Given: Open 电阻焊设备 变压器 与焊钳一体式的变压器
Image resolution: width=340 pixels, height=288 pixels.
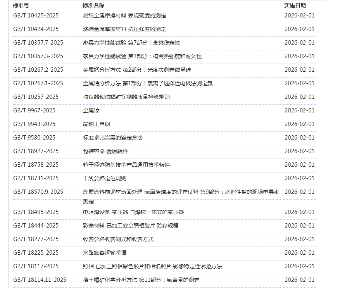Looking at the screenshot, I should [133, 212].
